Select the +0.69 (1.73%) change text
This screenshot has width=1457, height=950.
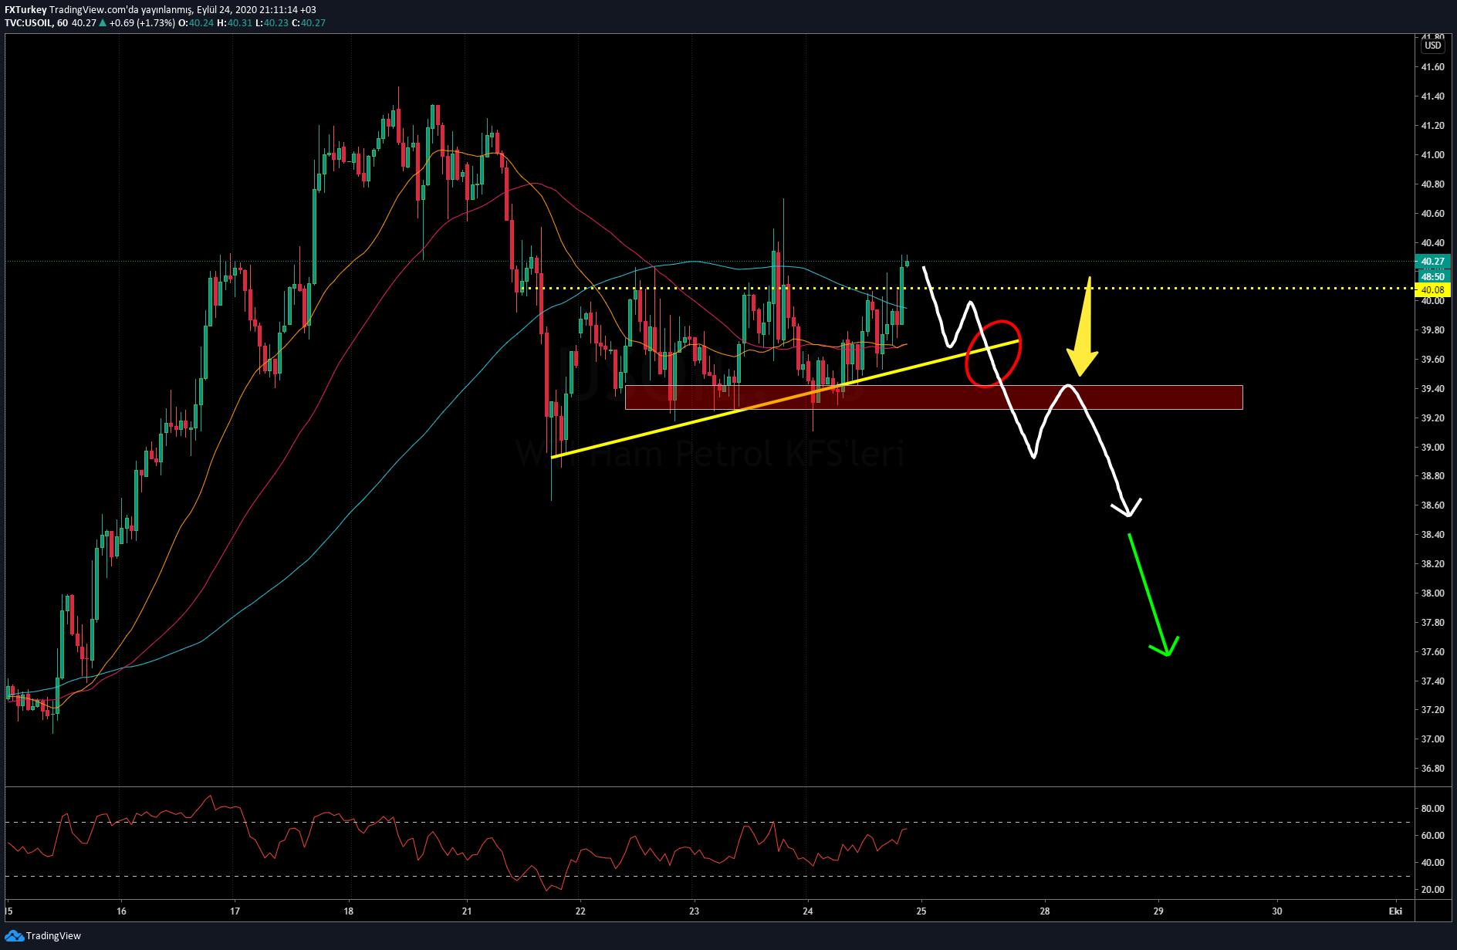pyautogui.click(x=142, y=23)
